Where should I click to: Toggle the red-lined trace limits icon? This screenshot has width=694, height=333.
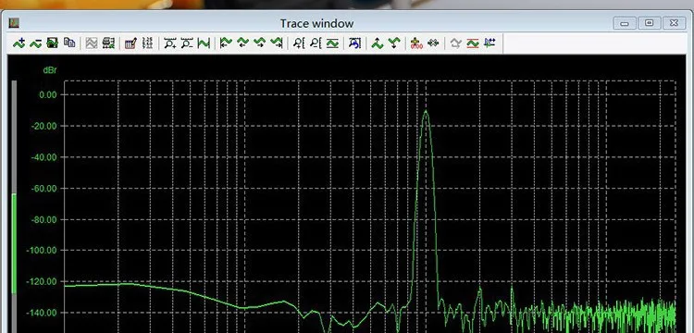click(473, 43)
